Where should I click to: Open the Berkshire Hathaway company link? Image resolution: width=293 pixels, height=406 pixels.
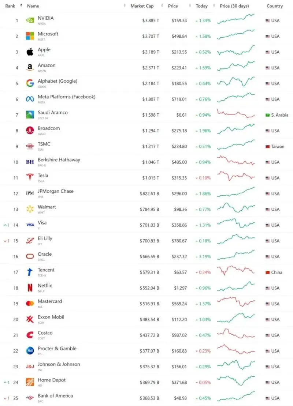tap(59, 159)
